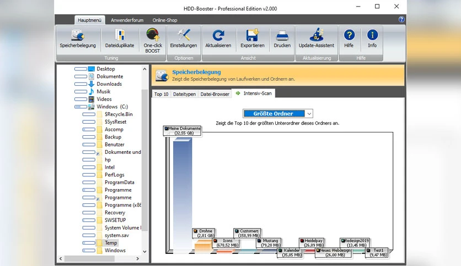
Task: Click the usage bar beside Windows (C:)
Action: [x=81, y=107]
